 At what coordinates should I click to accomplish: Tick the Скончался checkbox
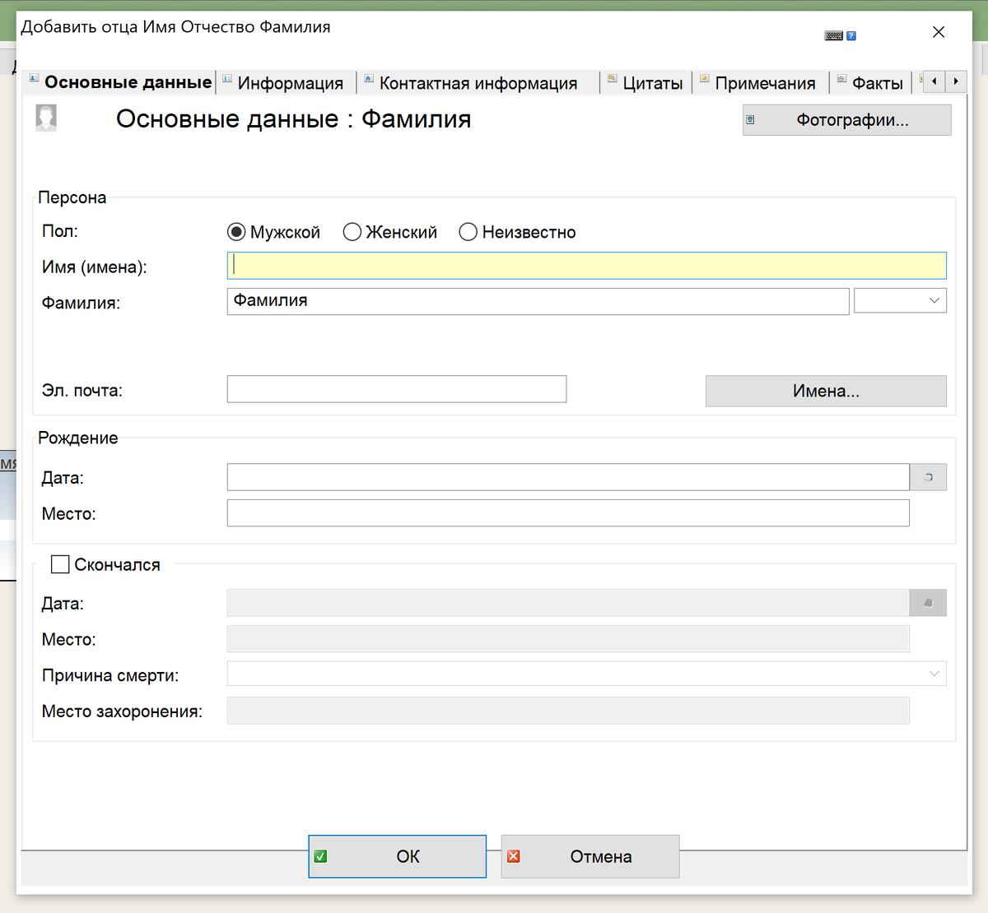[60, 564]
